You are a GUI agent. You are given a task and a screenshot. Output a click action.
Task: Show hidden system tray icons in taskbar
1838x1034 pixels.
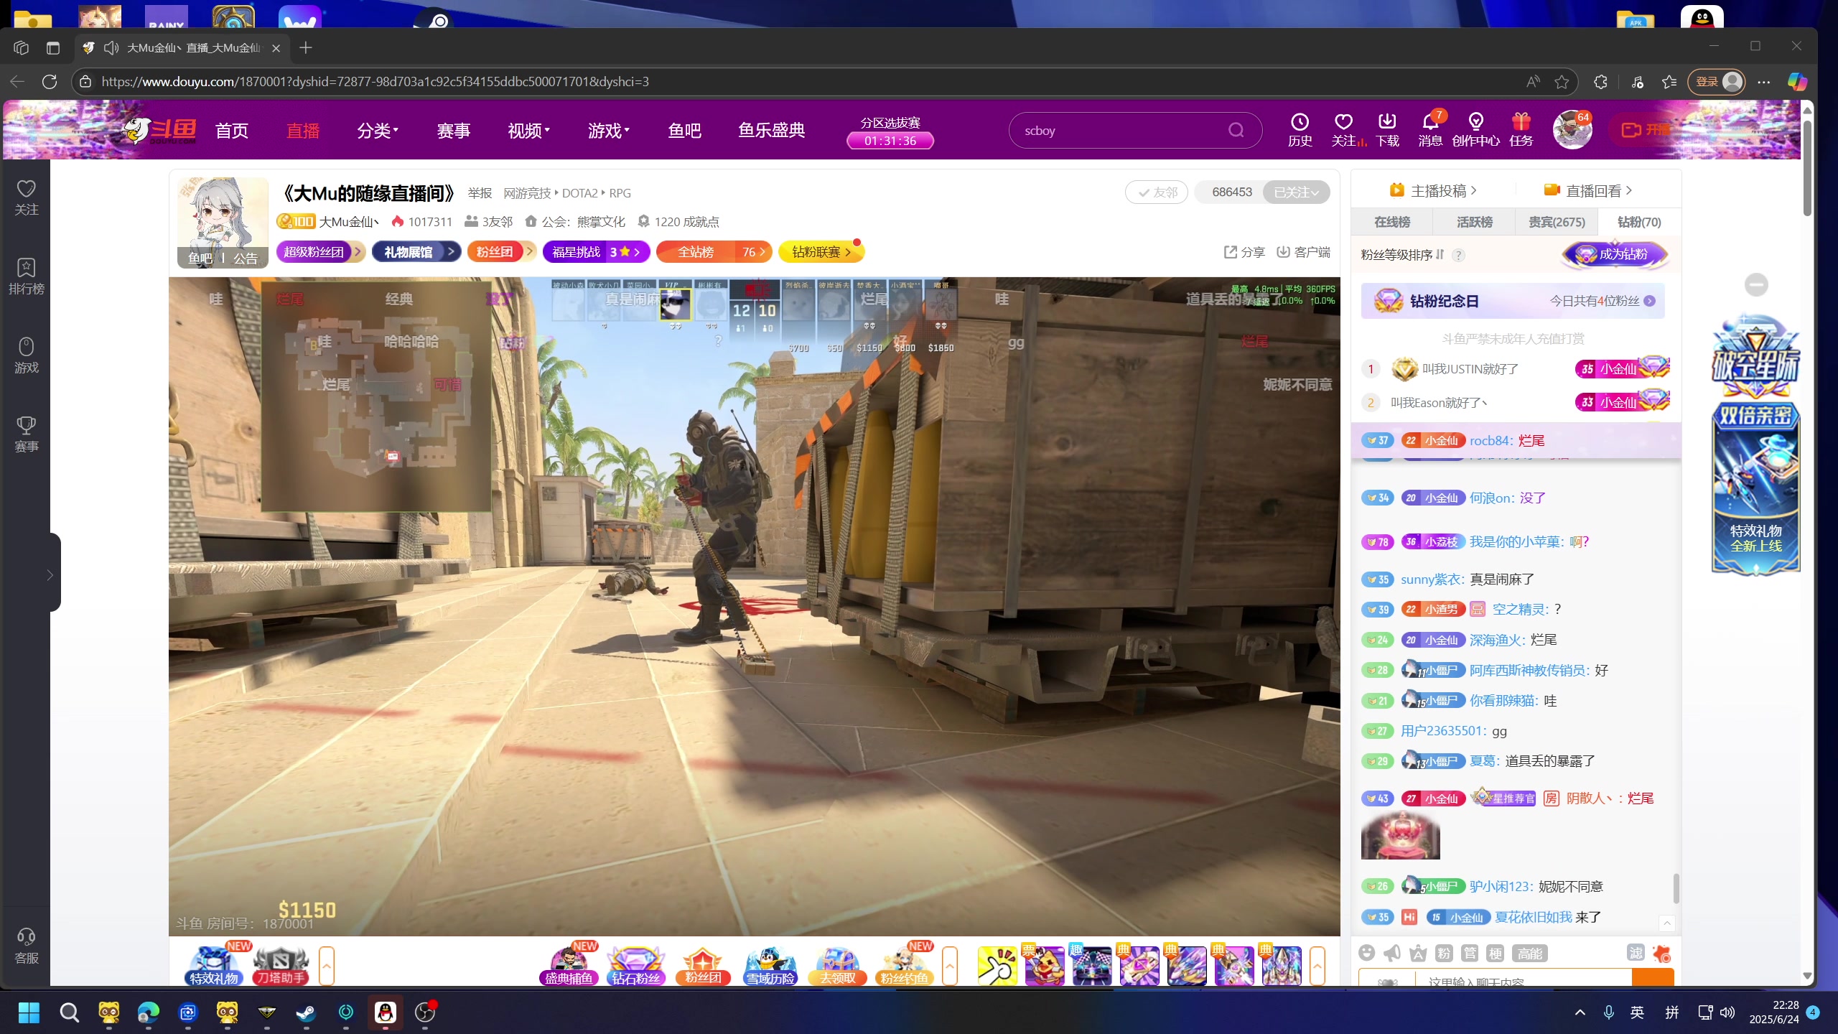(x=1580, y=1012)
